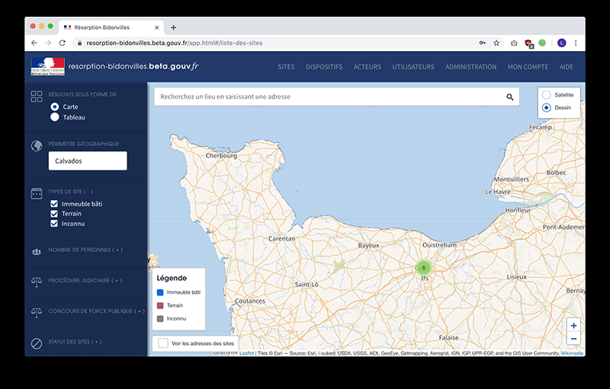
Task: Click the camera extension icon
Action: coord(514,43)
